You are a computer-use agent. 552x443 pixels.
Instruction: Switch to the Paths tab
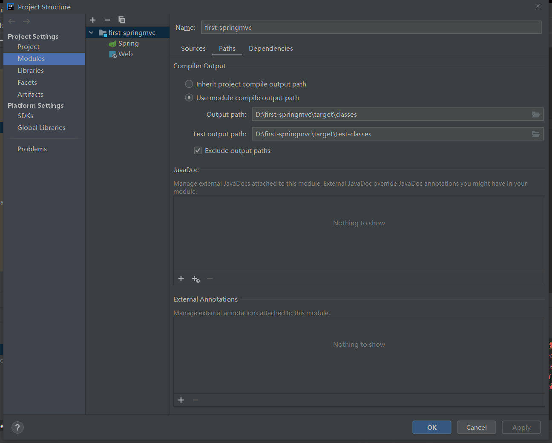point(227,49)
